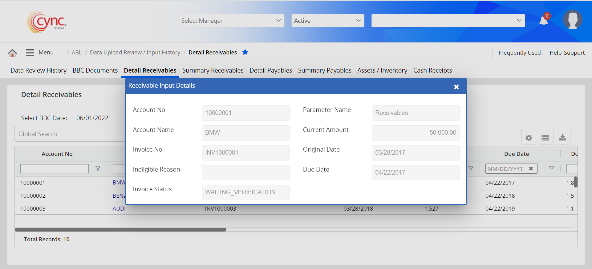Click the user profile avatar
The image size is (592, 269).
click(573, 20)
